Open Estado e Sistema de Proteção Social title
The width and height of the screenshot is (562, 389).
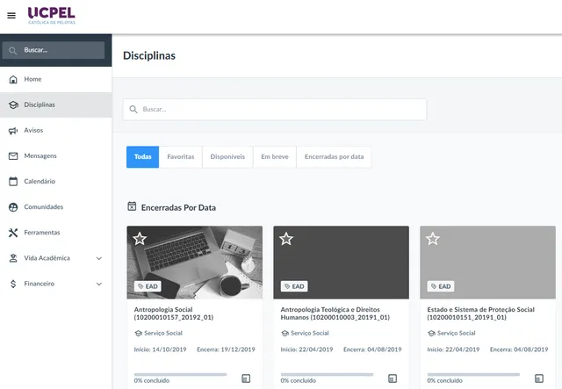(x=480, y=313)
